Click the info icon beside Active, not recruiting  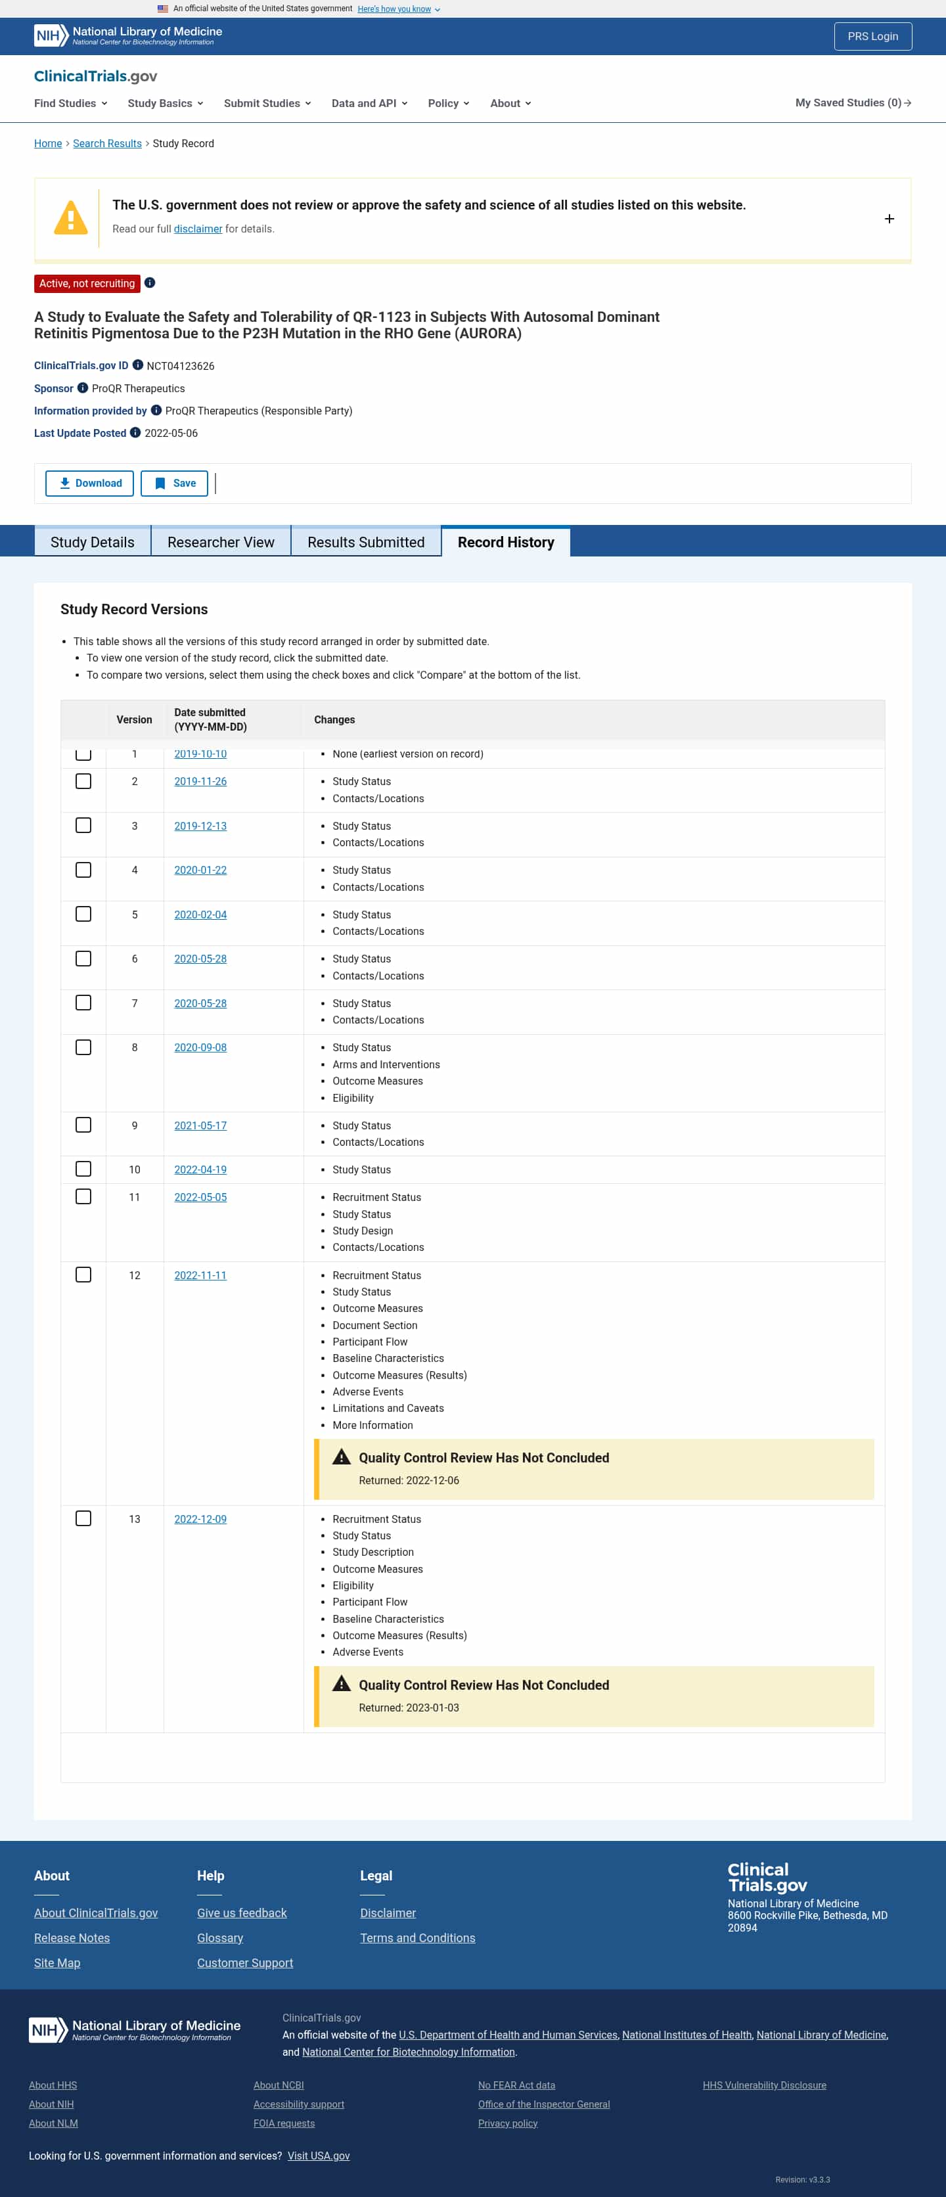[x=149, y=283]
